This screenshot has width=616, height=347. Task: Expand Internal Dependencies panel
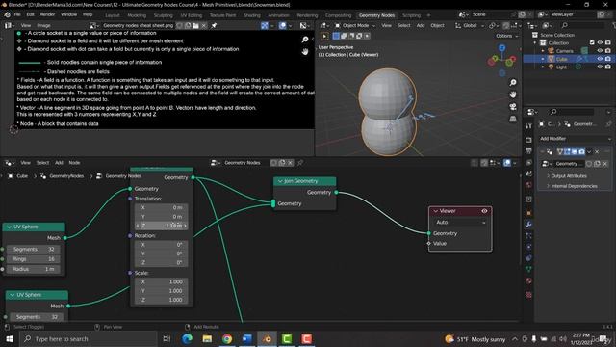574,186
